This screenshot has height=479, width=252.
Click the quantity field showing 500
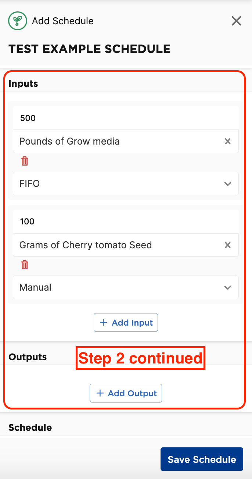coord(126,118)
